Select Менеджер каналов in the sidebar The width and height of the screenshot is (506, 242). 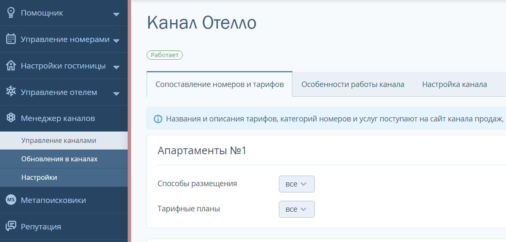tap(64, 118)
